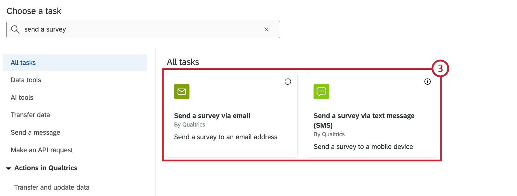Select the Transfer data category

point(30,115)
